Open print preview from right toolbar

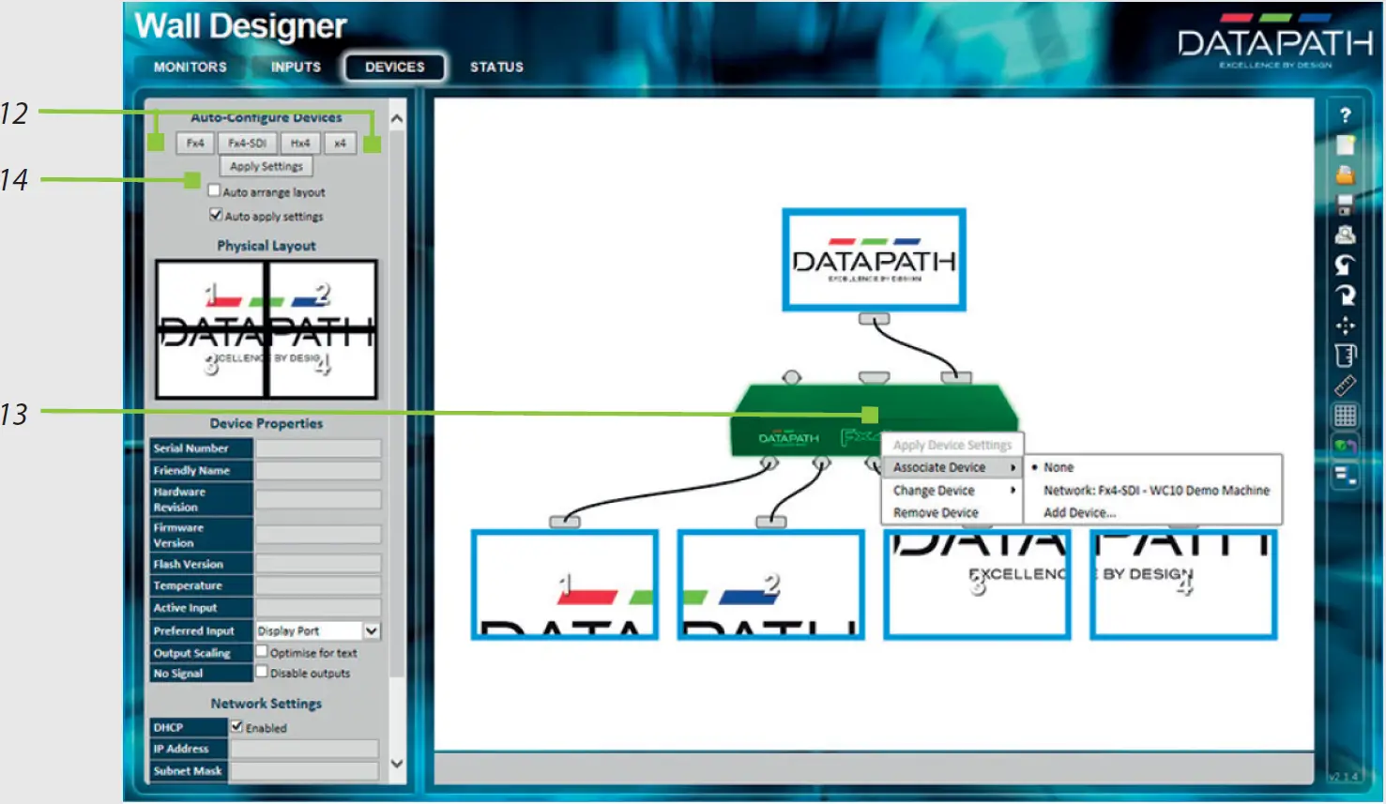coord(1346,233)
